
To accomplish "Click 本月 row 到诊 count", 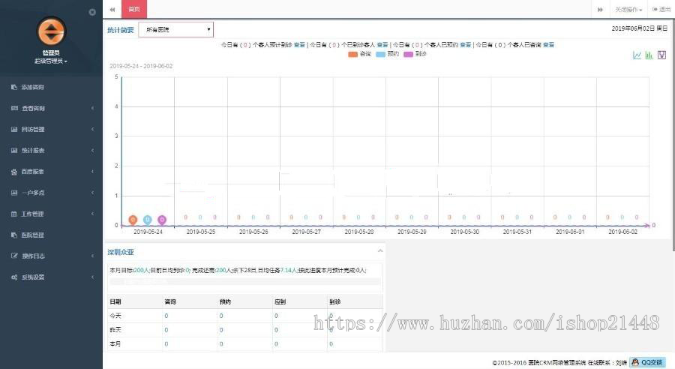I will point(331,344).
